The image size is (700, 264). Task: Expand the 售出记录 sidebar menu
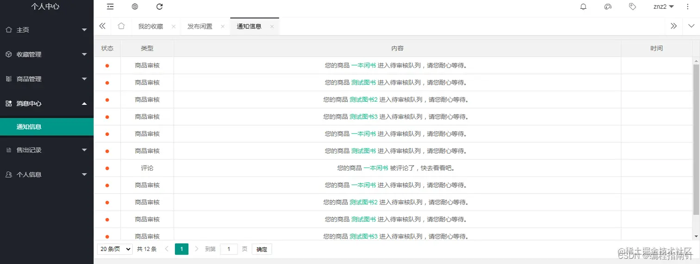point(47,150)
